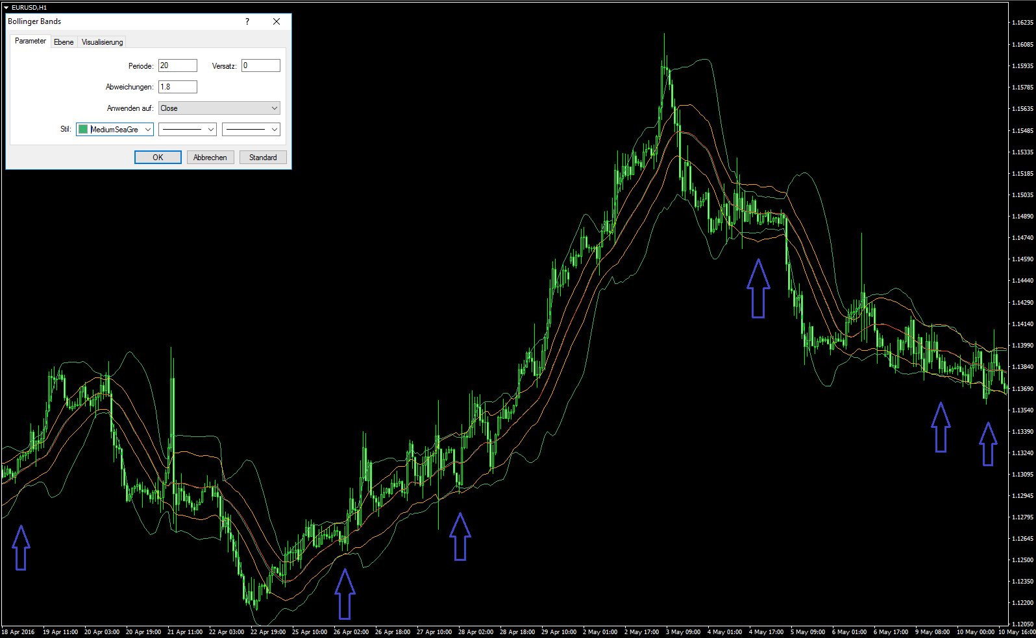This screenshot has width=1036, height=638.
Task: Click the Bollinger Bands dialog title
Action: [x=34, y=21]
